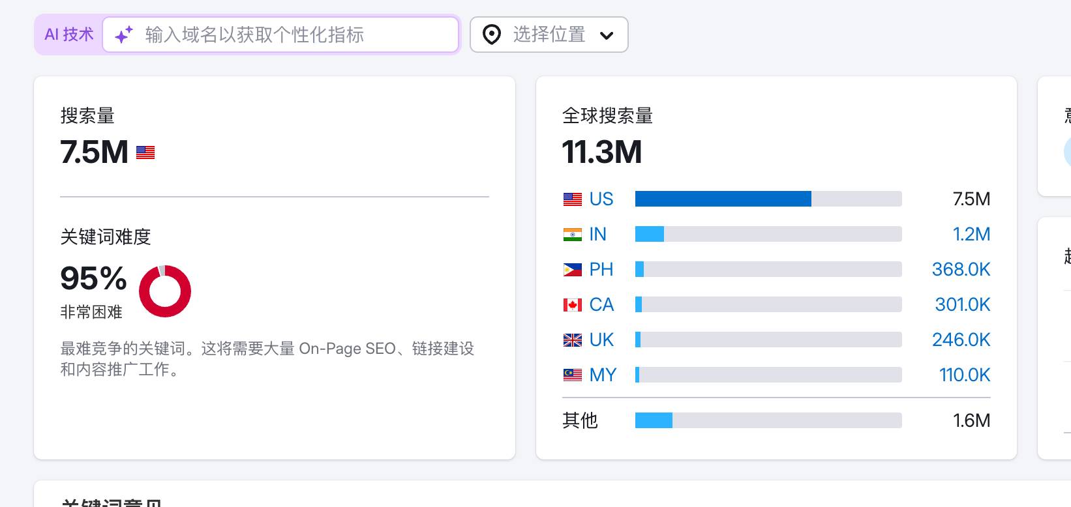
Task: Click the 7.5M value in US row
Action: click(x=971, y=199)
